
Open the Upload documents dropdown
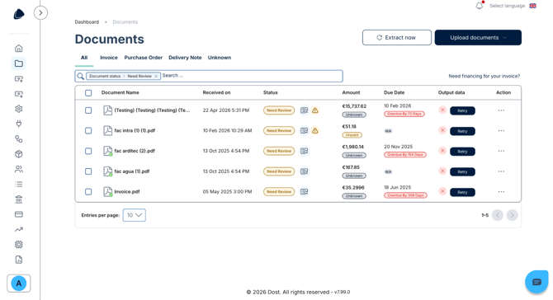point(478,38)
